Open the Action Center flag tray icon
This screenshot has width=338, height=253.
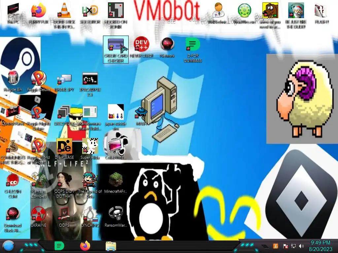tap(286, 246)
